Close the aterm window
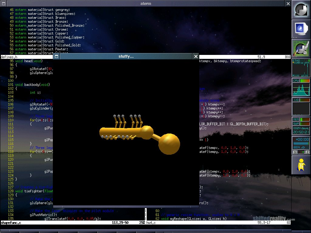 (x=288, y=3)
